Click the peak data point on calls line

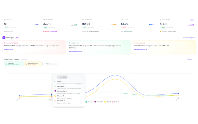click(x=115, y=75)
